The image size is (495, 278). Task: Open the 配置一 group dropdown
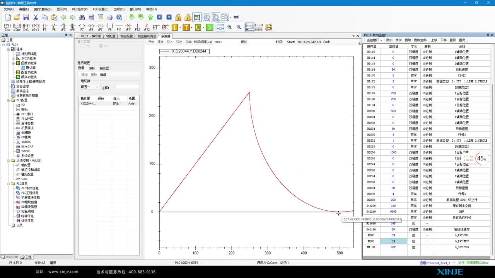[89, 87]
